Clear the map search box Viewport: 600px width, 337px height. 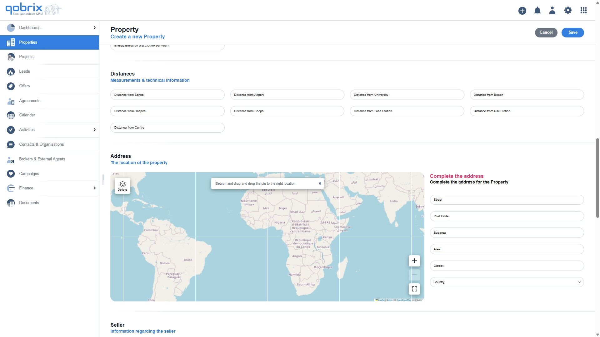click(x=320, y=183)
